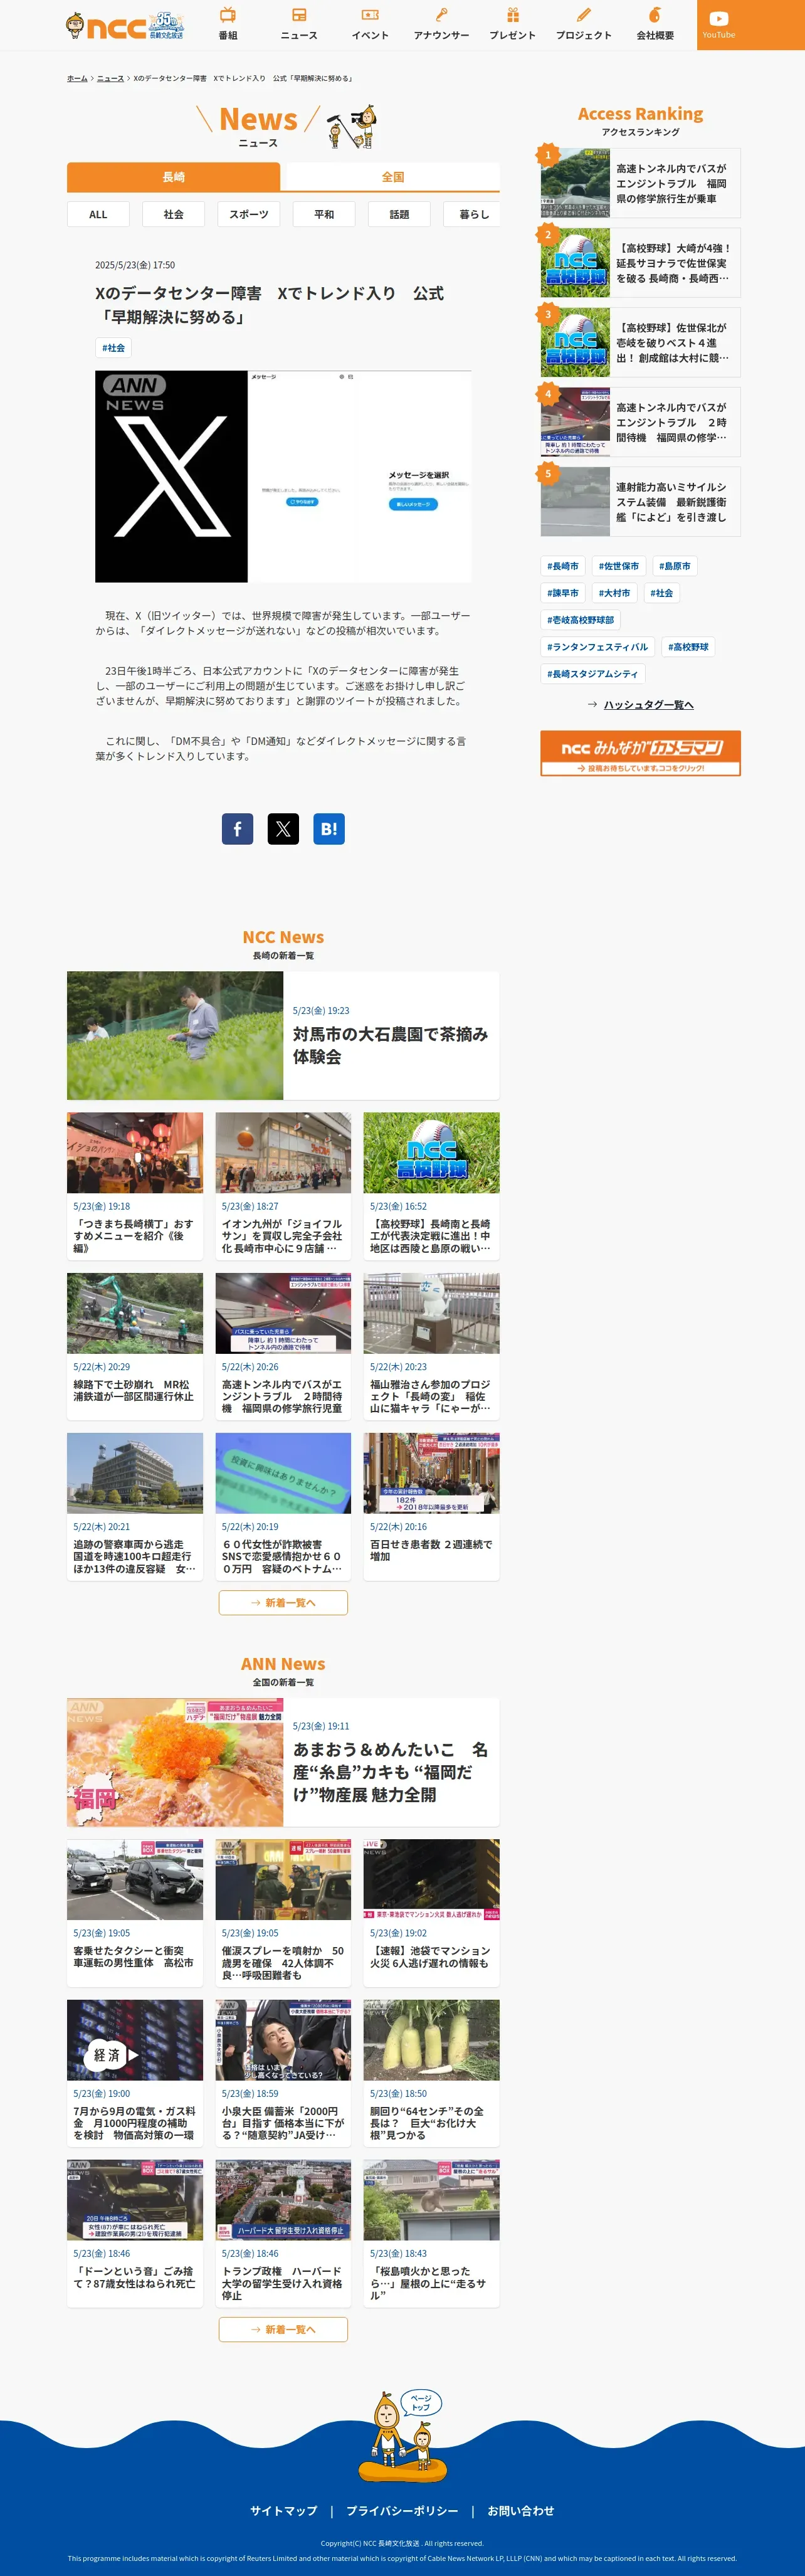
Task: Share article on X
Action: (283, 828)
